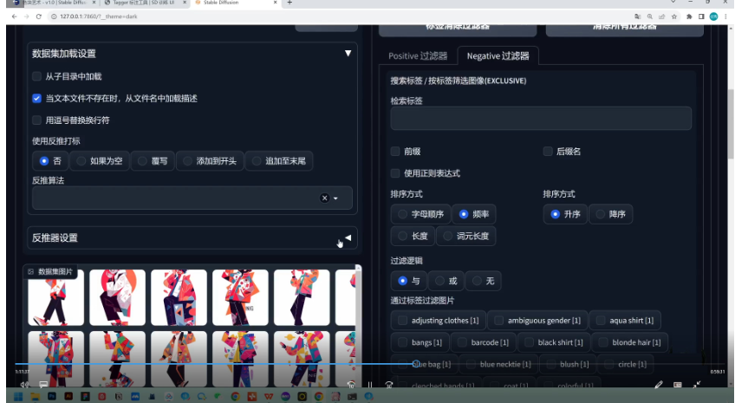The height and width of the screenshot is (403, 735).
Task: Open the WPS taskbar icon
Action: (269, 397)
